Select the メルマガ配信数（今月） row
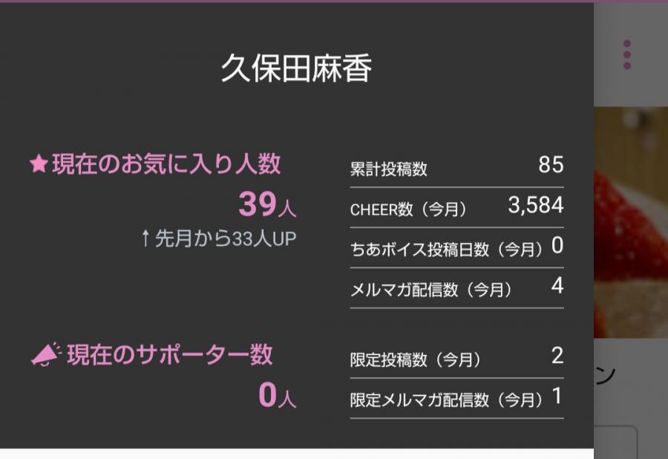Image resolution: width=668 pixels, height=459 pixels. point(456,288)
